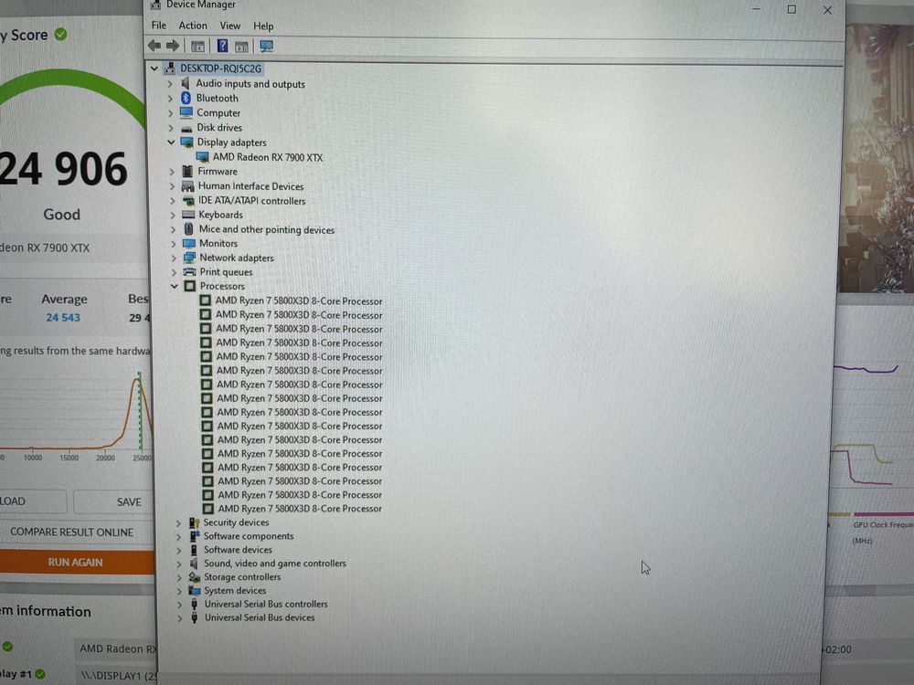Select the Sound, video and game controllers icon
This screenshot has width=914, height=685.
pos(195,564)
